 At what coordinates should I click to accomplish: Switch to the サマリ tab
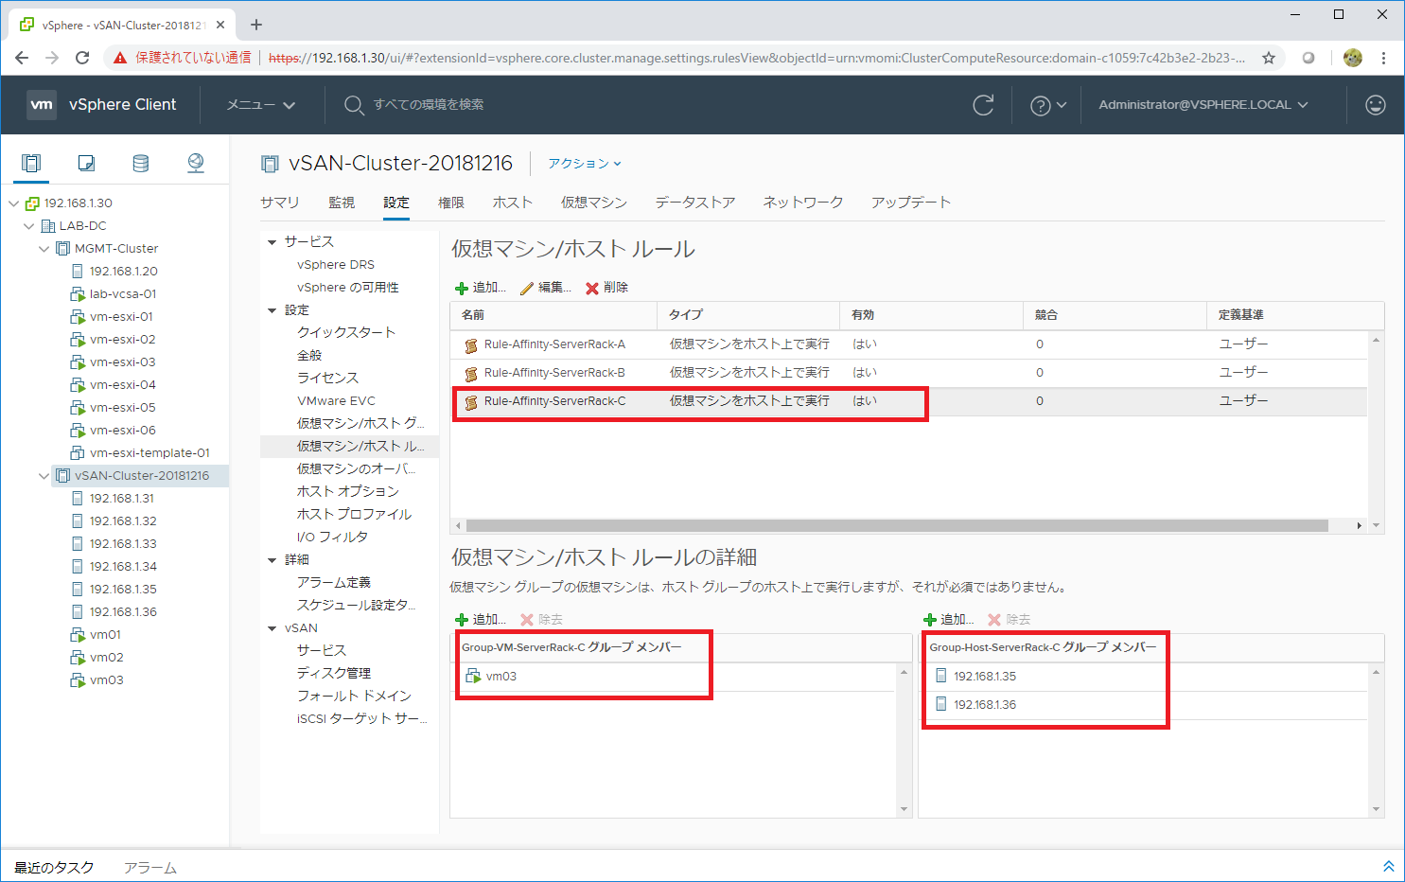280,203
